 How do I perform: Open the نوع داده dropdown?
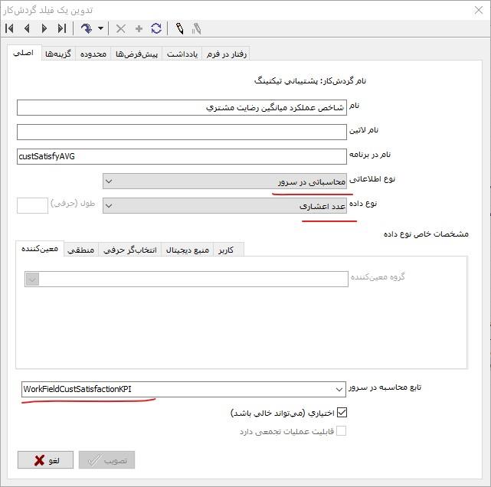tap(224, 206)
